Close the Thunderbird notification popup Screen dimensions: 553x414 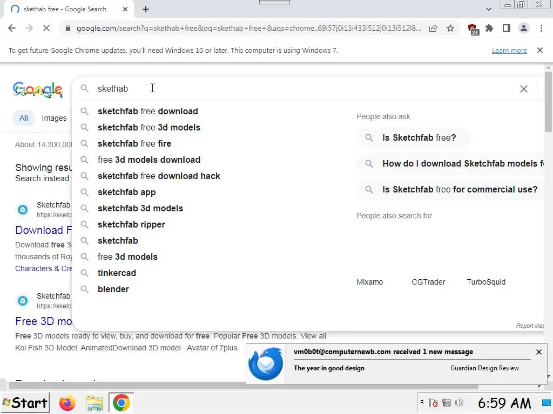coord(539,351)
